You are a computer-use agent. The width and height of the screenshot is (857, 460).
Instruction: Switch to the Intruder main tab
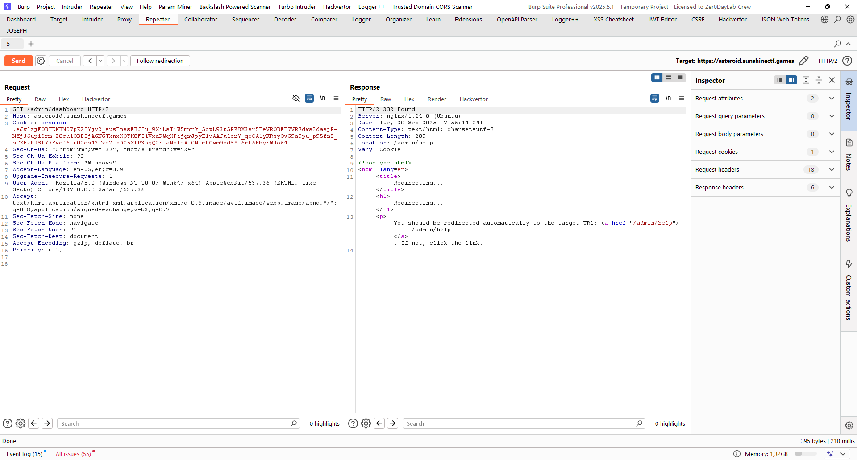tap(92, 19)
